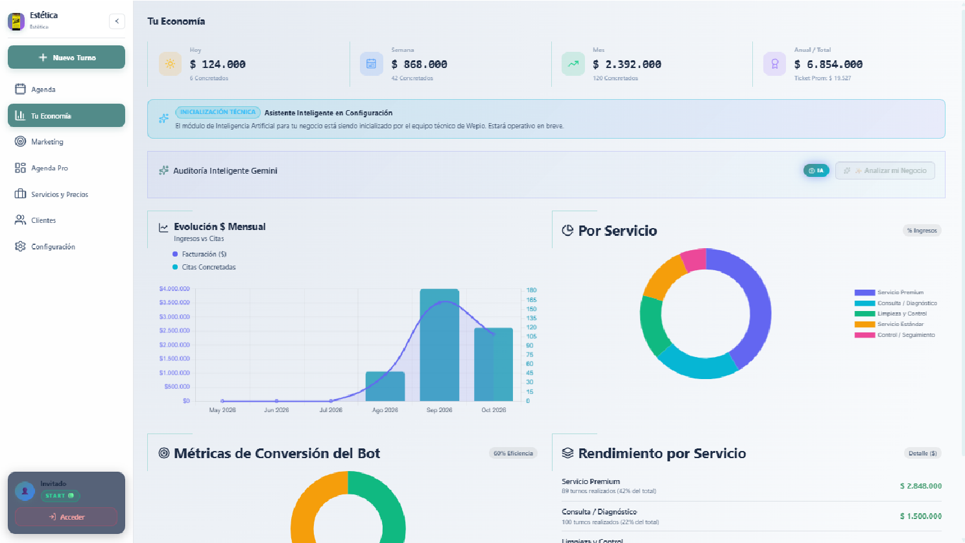Toggle the Facturación ($) chart legend
Viewport: 965px width, 543px height.
coord(200,254)
